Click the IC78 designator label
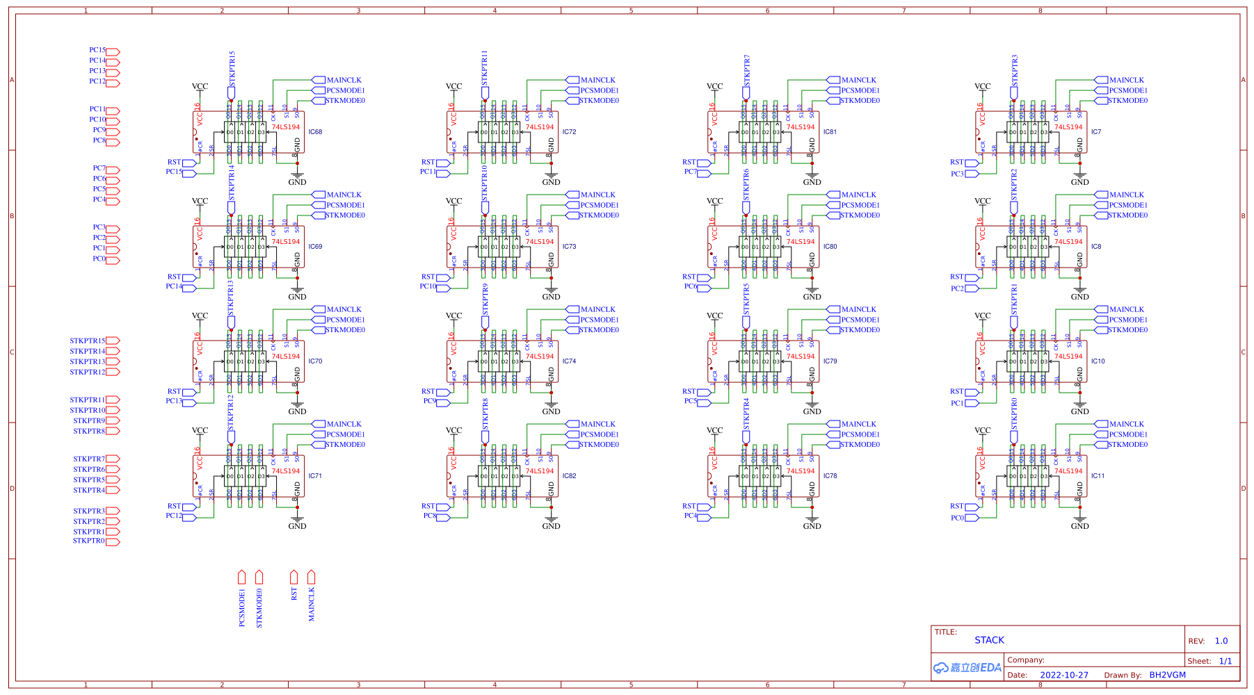 (830, 476)
